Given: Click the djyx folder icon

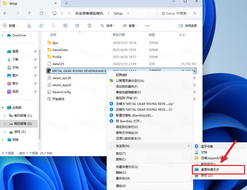Looking at the screenshot, I should [x=49, y=43].
